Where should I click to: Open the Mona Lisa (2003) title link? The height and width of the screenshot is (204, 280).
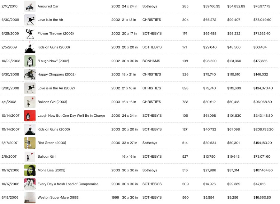tap(51, 170)
